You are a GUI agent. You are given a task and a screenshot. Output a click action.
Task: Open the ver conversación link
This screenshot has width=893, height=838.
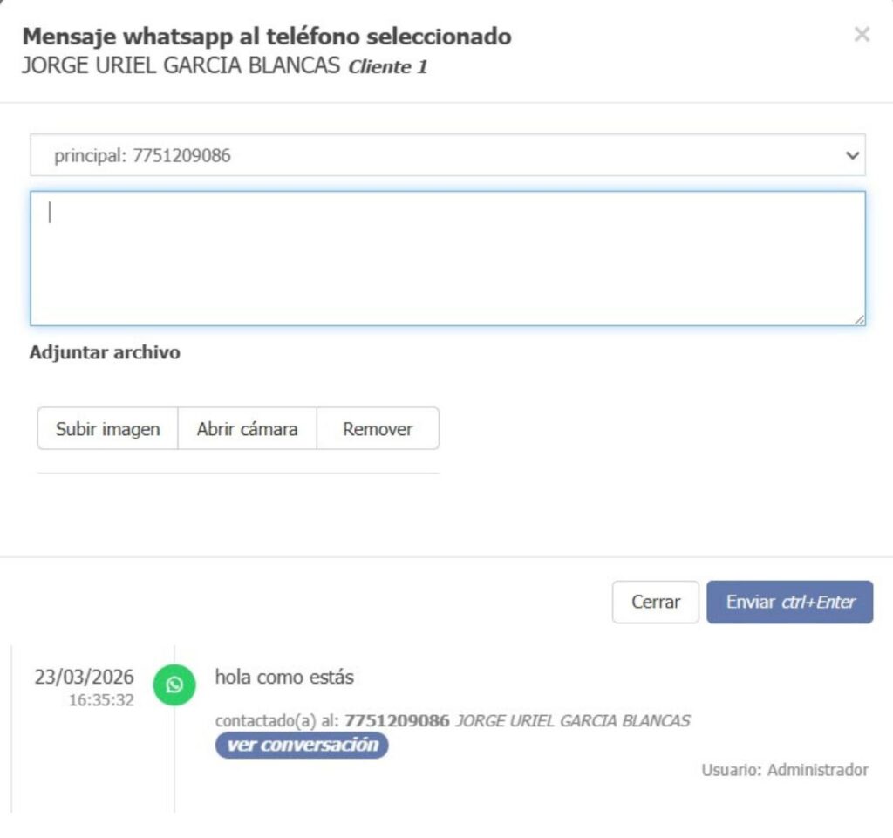pyautogui.click(x=302, y=745)
